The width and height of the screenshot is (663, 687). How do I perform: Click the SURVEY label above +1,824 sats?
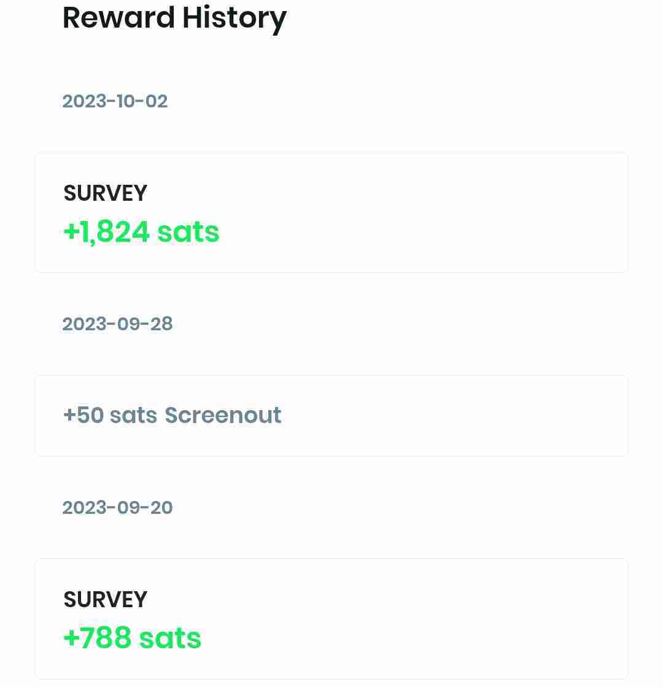pyautogui.click(x=105, y=193)
